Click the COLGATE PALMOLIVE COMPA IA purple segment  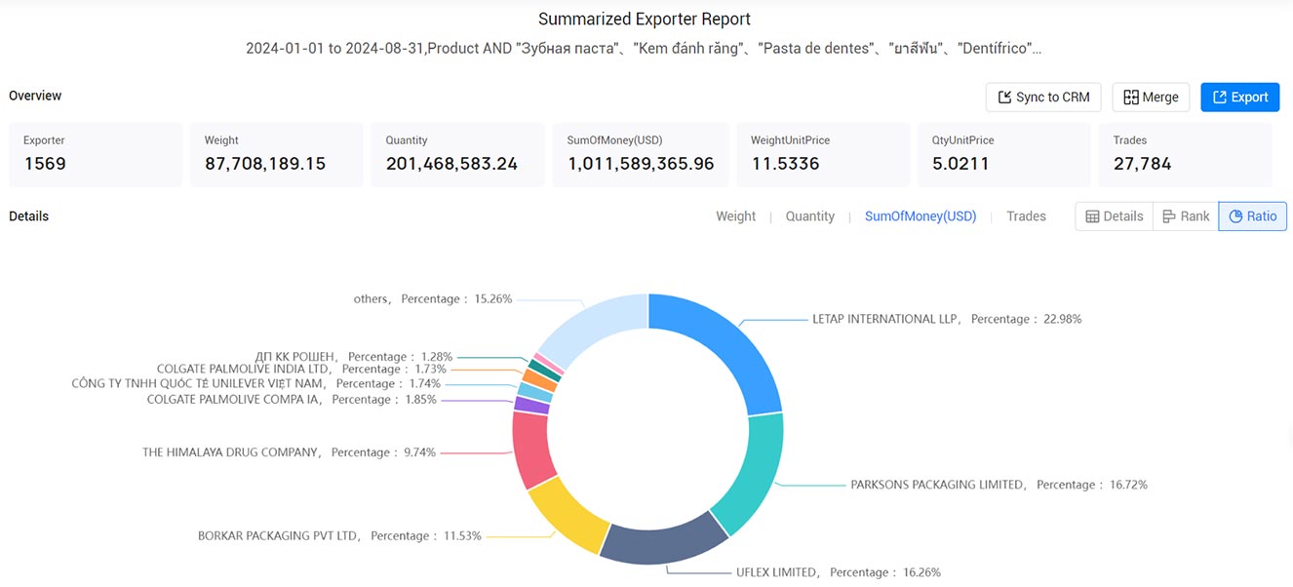531,405
